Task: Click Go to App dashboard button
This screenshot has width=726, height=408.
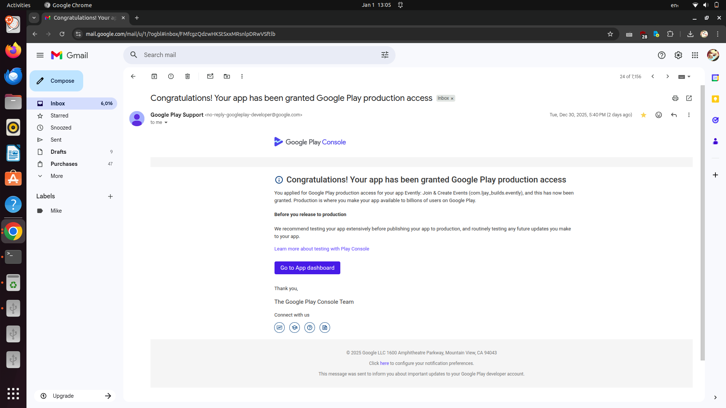Action: [307, 268]
